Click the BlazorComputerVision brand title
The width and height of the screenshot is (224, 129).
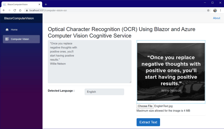[19, 18]
